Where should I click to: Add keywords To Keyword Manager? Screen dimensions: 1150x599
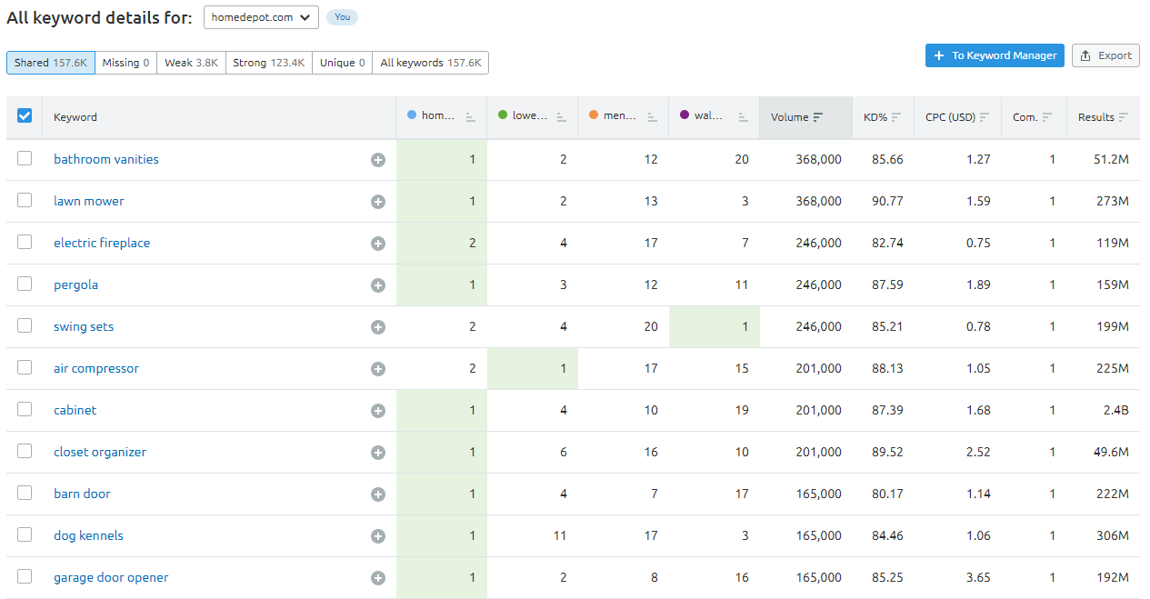click(995, 55)
